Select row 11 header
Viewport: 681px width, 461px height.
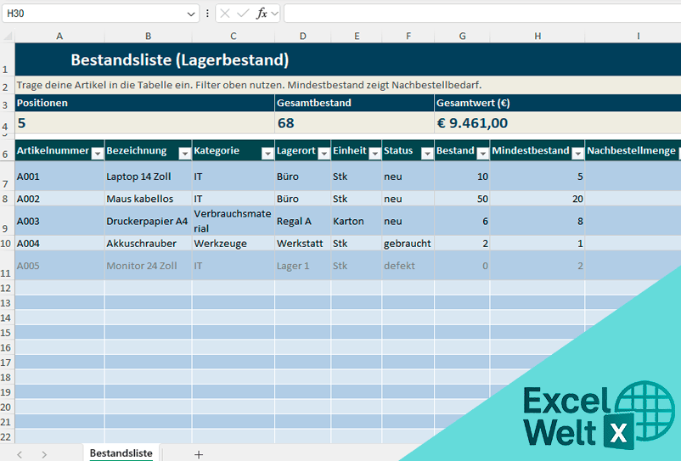pyautogui.click(x=6, y=265)
